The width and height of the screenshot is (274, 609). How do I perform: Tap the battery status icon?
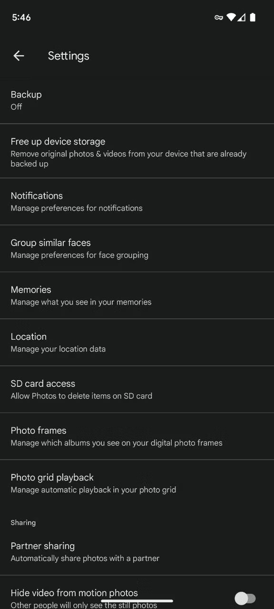253,18
